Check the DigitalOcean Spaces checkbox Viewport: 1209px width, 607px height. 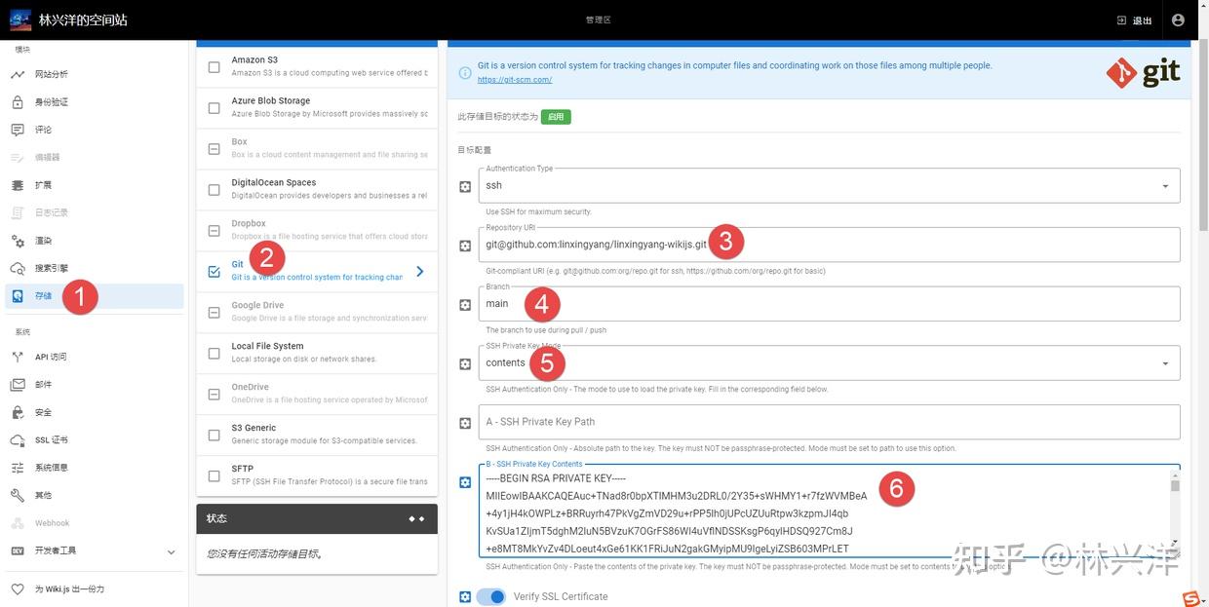pos(214,190)
